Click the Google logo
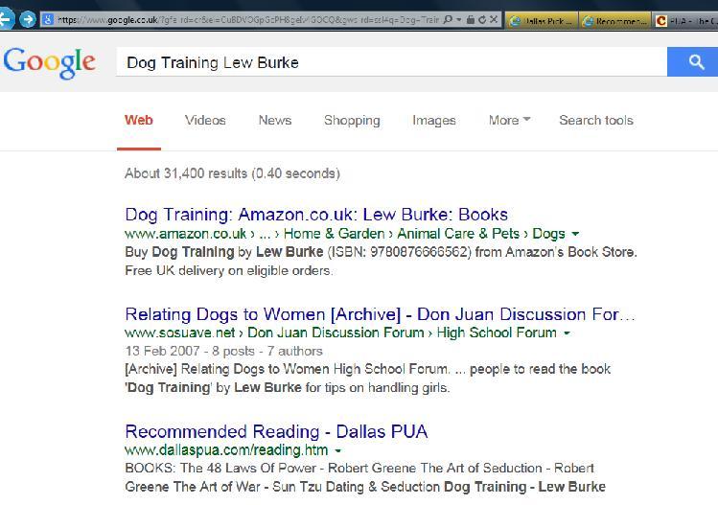The image size is (718, 505). (50, 62)
